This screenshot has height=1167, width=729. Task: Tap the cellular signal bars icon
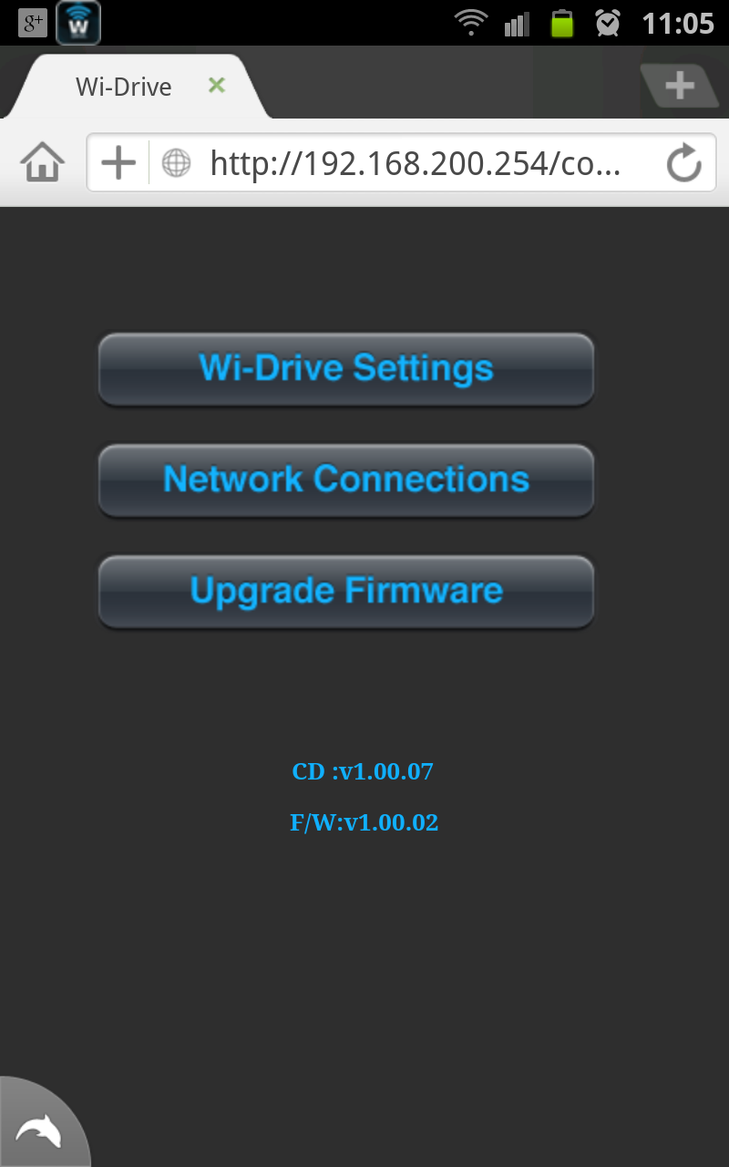tap(517, 24)
